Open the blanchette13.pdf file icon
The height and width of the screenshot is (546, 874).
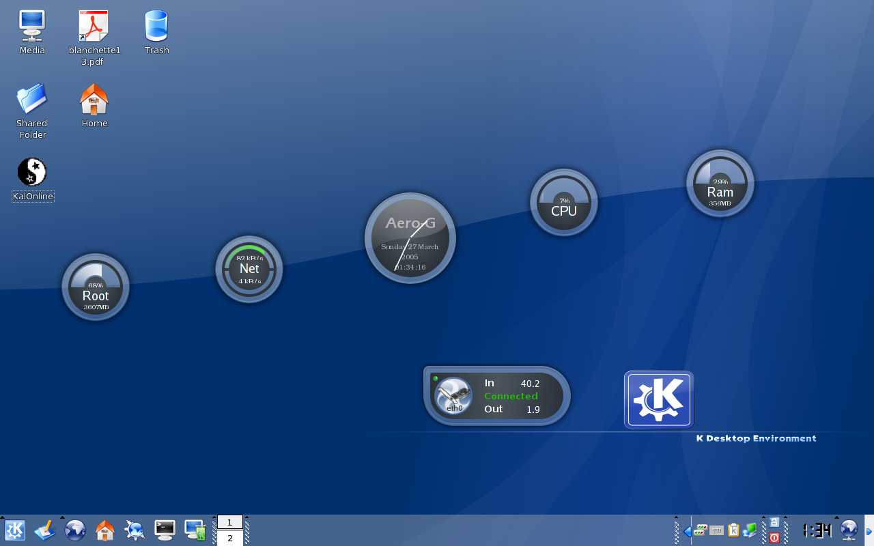click(94, 26)
